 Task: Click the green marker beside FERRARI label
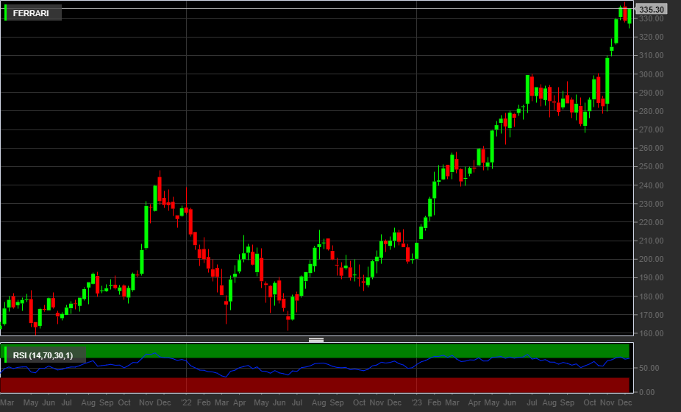5,13
